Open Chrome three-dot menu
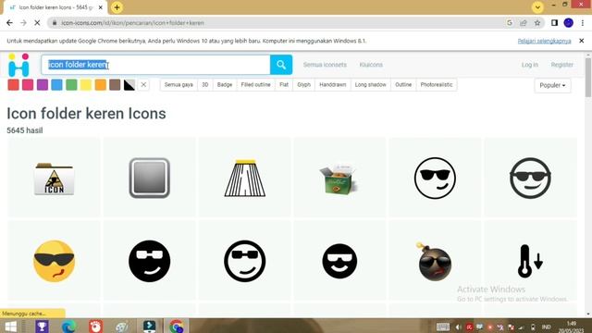Screen dimensions: 592x333 (x=583, y=23)
